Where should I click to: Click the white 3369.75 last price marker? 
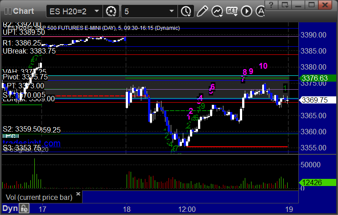pos(317,100)
